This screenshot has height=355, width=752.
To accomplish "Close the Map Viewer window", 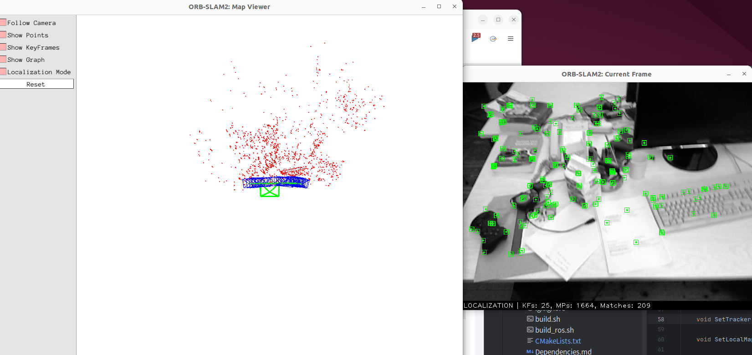I will pyautogui.click(x=455, y=6).
